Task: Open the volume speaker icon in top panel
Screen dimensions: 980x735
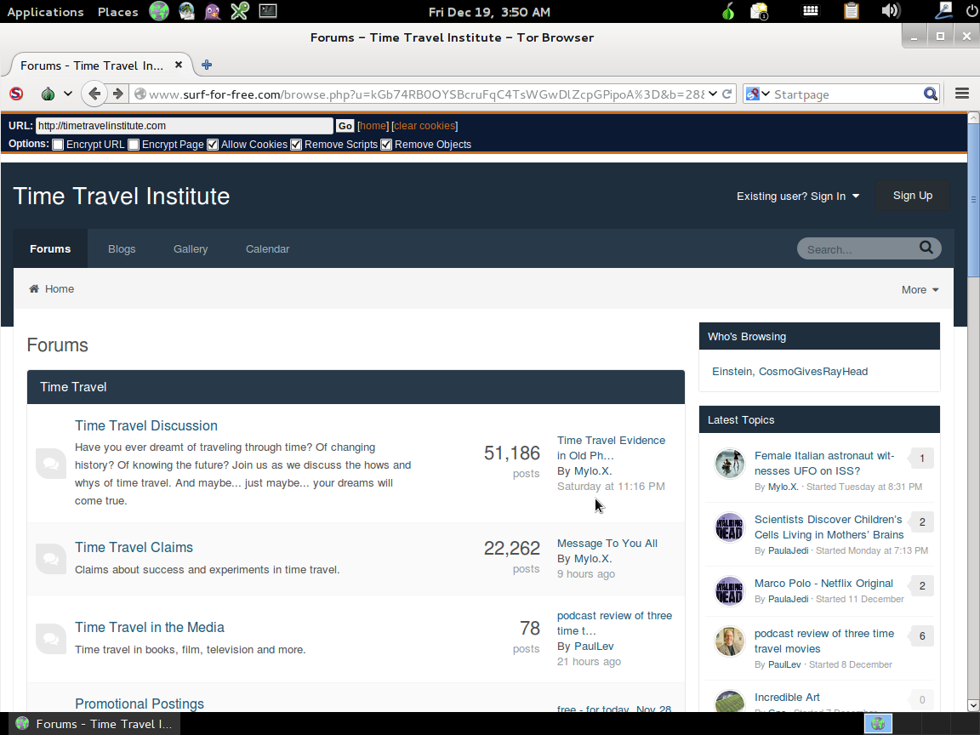Action: click(x=890, y=10)
